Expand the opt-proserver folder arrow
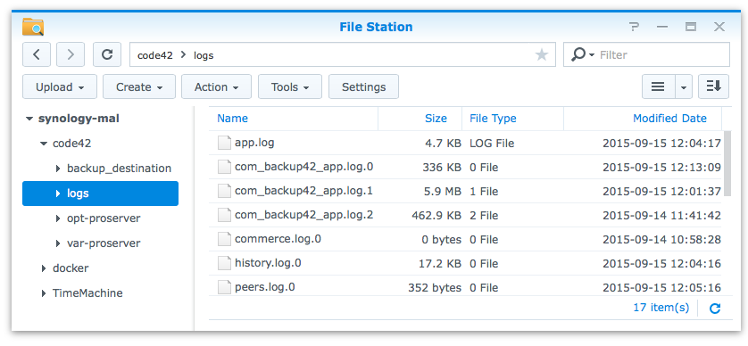The image size is (748, 346). 58,218
